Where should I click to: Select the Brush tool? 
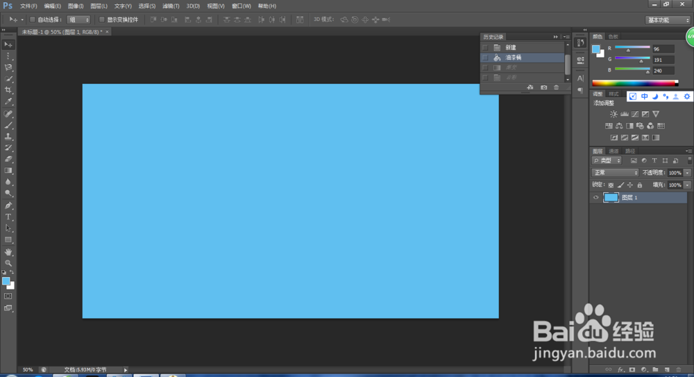8,126
